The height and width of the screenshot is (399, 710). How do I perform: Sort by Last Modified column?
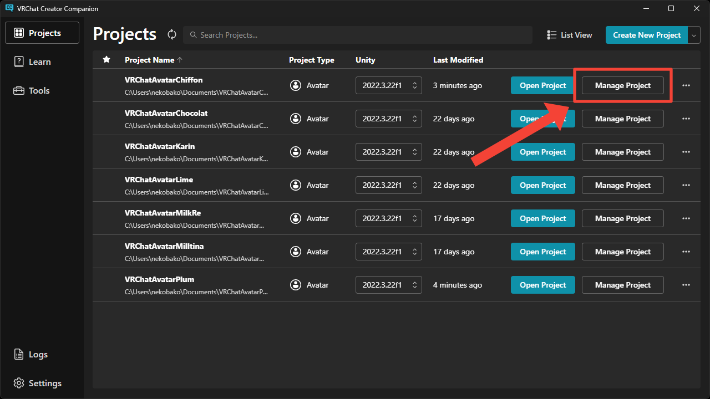458,60
